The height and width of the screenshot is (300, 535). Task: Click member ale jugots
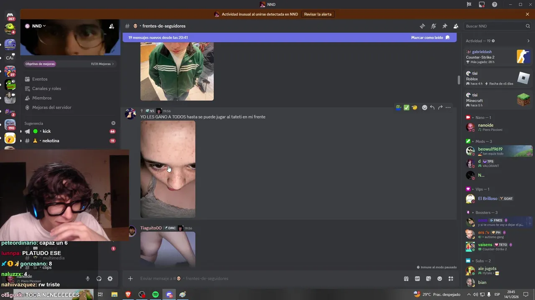tap(498, 270)
